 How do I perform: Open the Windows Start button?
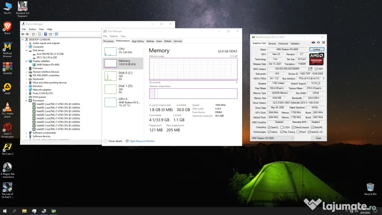pyautogui.click(x=4, y=211)
